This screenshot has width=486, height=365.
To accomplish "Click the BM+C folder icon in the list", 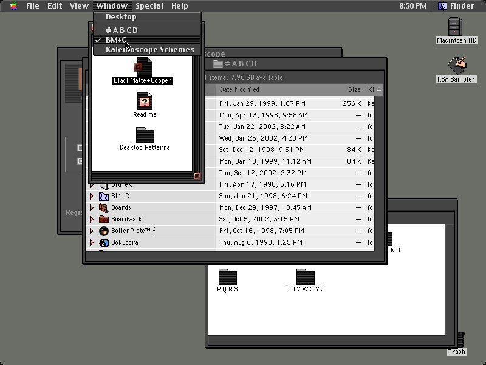I will (x=103, y=196).
